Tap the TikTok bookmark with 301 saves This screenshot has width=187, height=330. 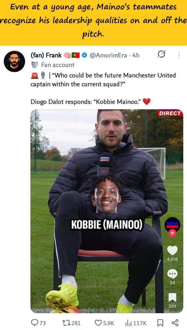(x=172, y=297)
